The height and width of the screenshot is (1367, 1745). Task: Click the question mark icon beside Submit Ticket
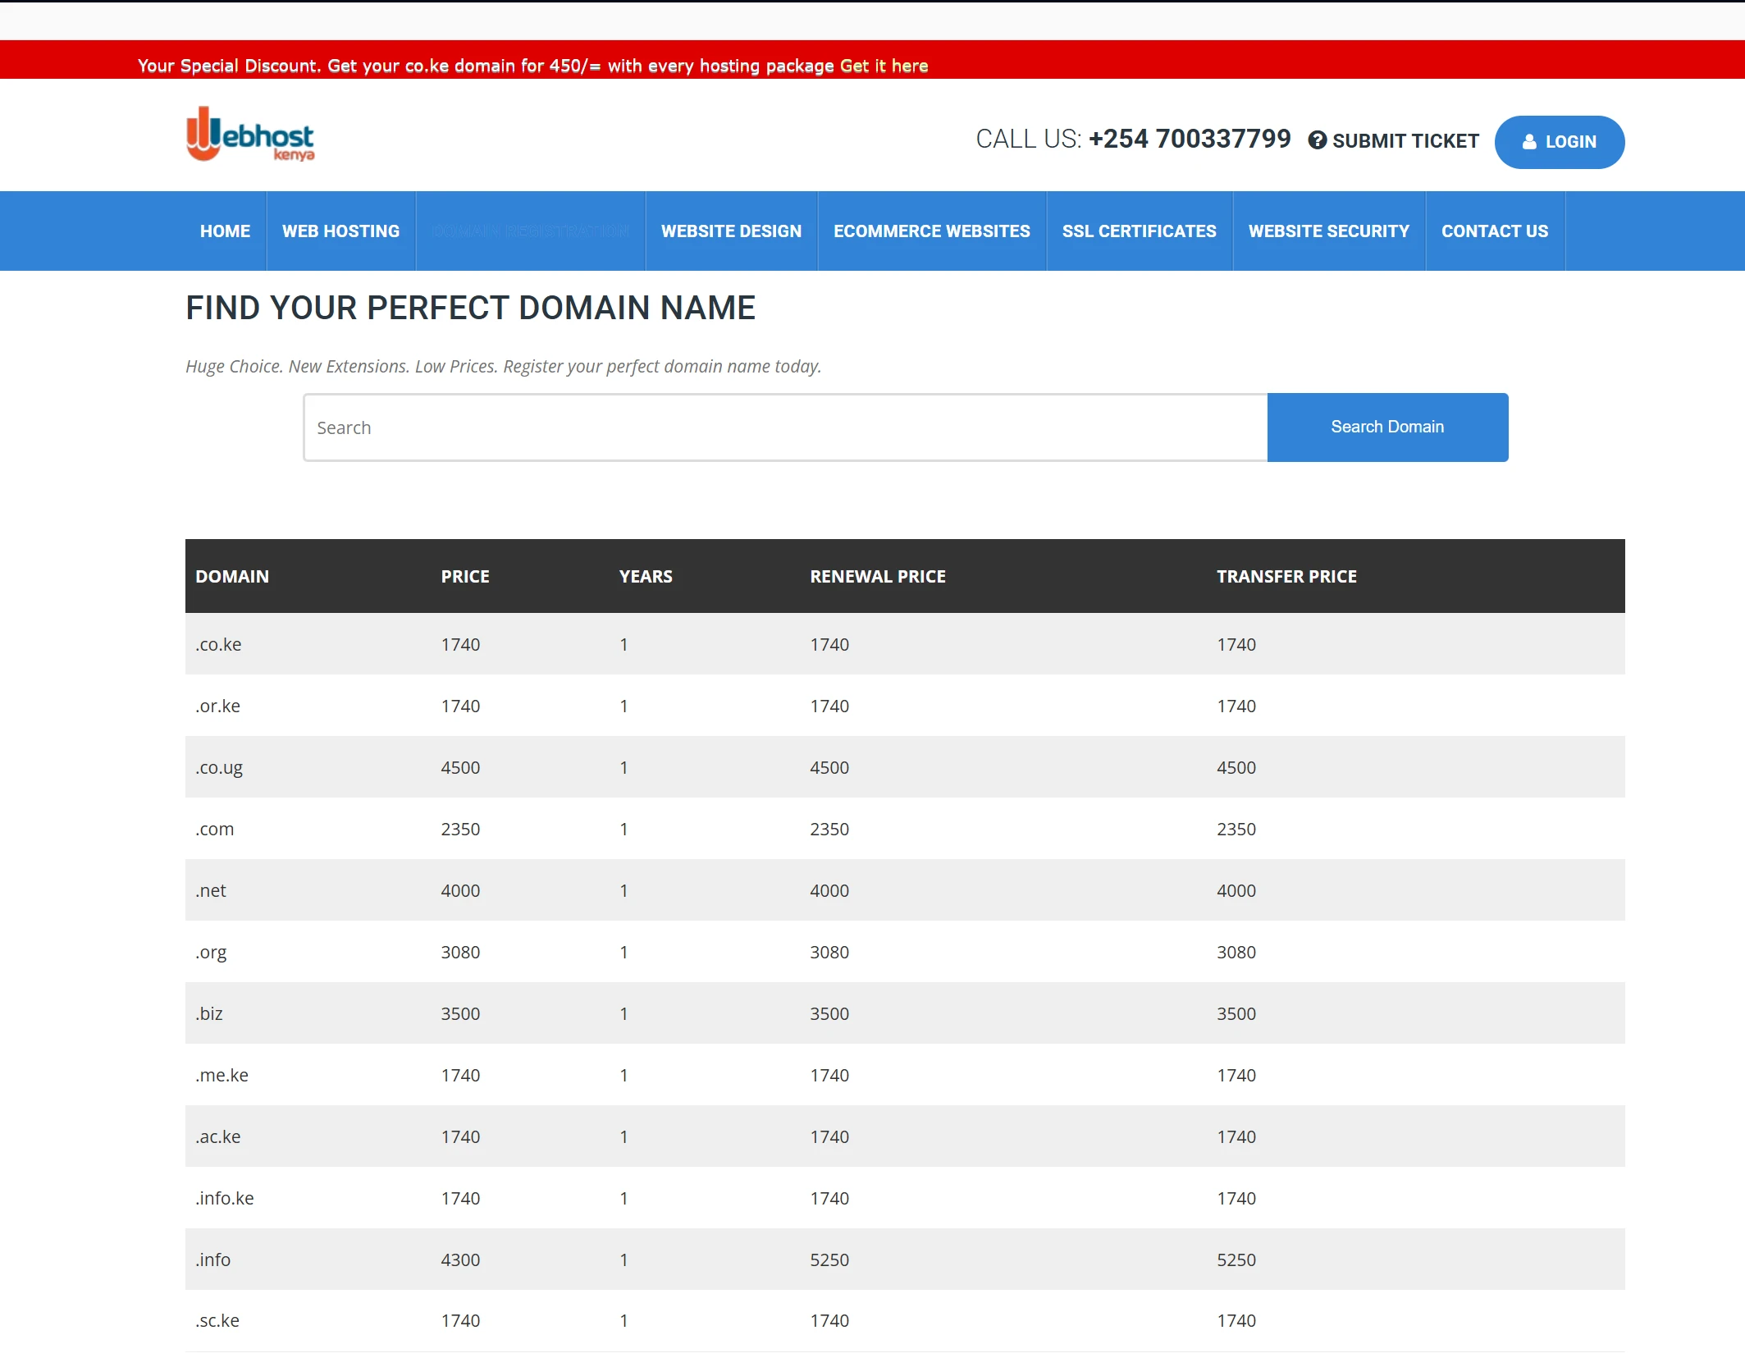(1317, 140)
